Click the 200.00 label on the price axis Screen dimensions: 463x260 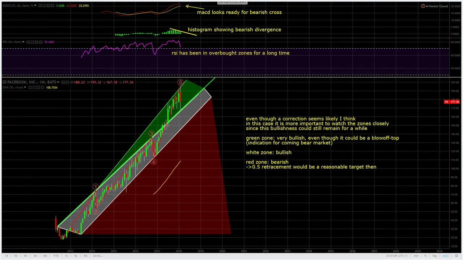point(455,82)
